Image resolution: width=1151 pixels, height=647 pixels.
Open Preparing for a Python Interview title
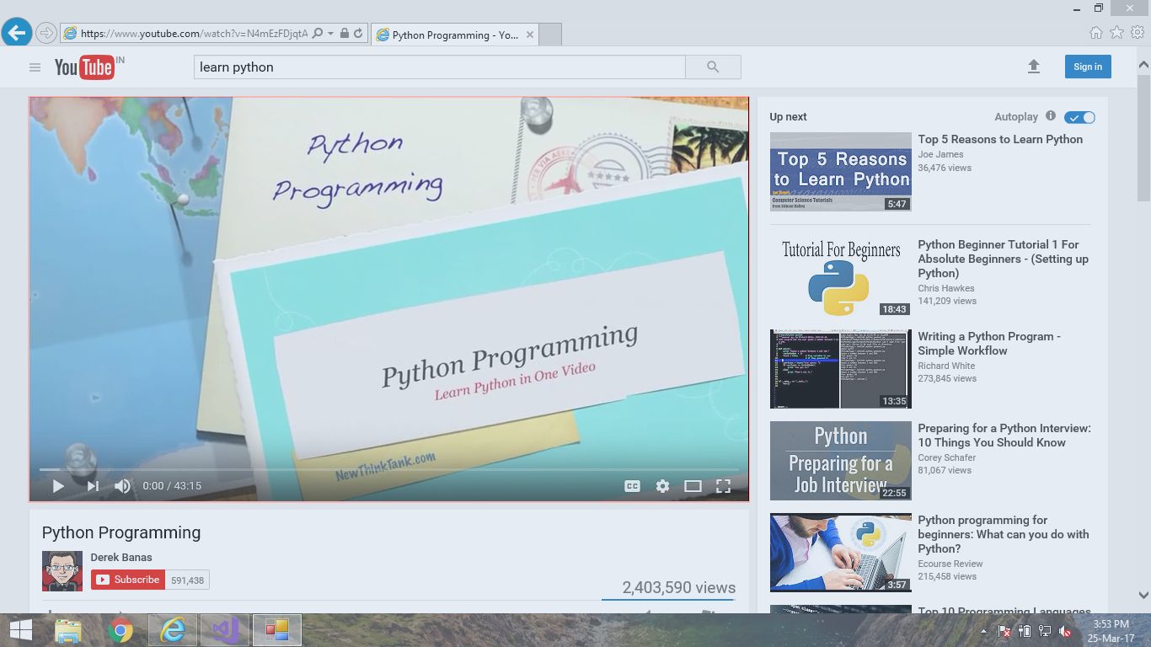1004,436
